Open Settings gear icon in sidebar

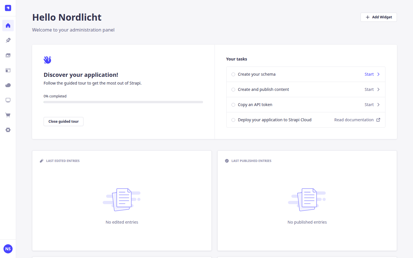click(8, 130)
